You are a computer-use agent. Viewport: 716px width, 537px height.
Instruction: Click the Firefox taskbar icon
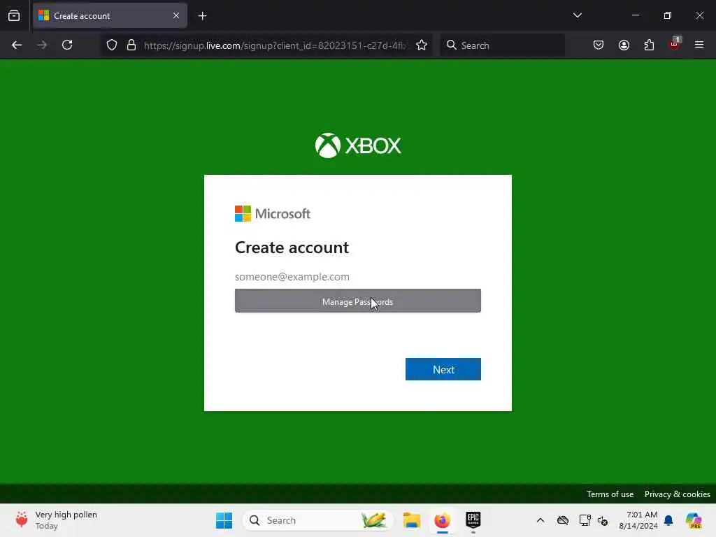tap(442, 520)
